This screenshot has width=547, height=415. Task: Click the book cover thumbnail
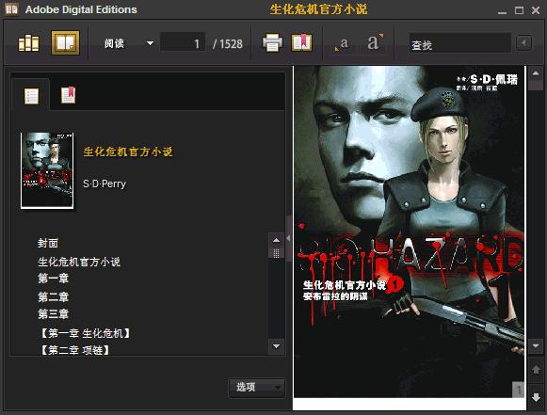click(47, 170)
